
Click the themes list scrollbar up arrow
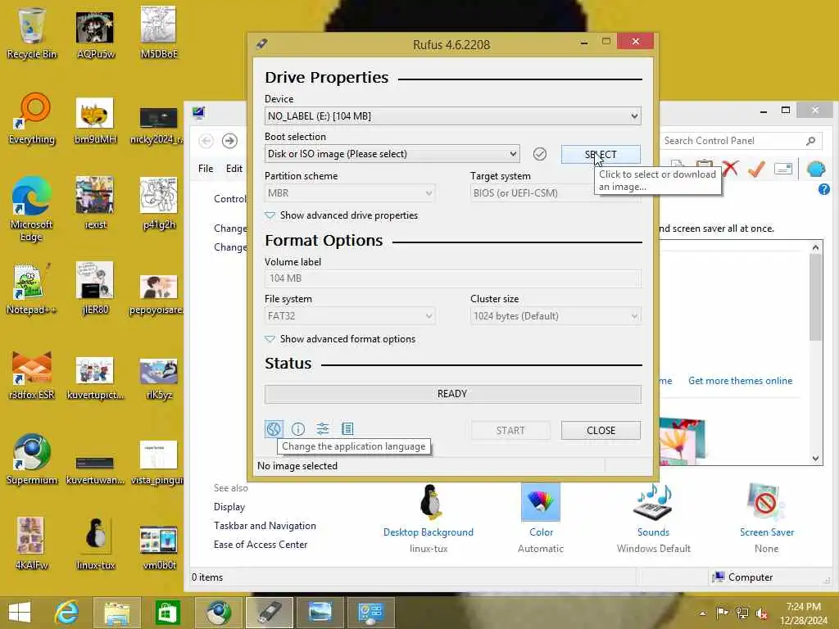coord(815,247)
